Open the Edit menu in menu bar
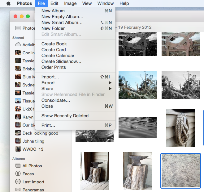Viewport: 204px width, 192px height. pyautogui.click(x=54, y=3)
